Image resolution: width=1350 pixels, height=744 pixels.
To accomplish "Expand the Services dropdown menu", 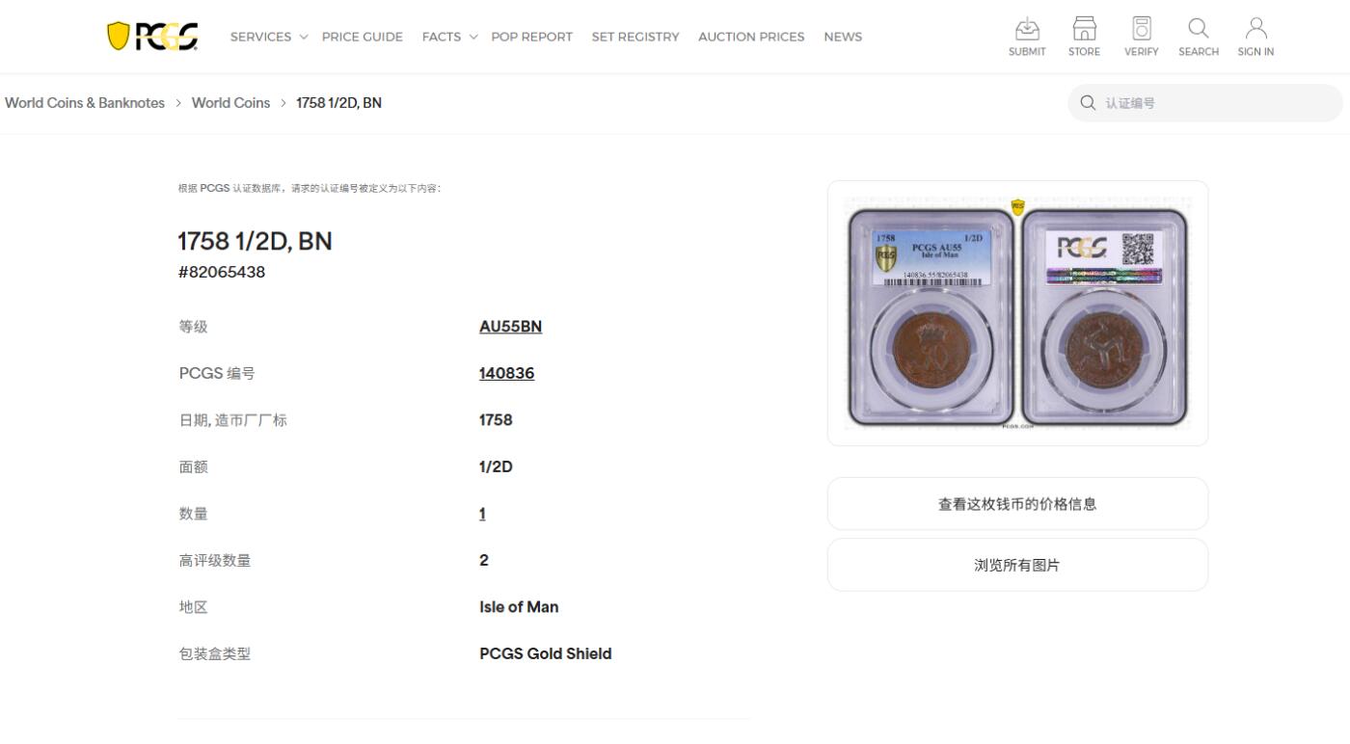I will (269, 37).
